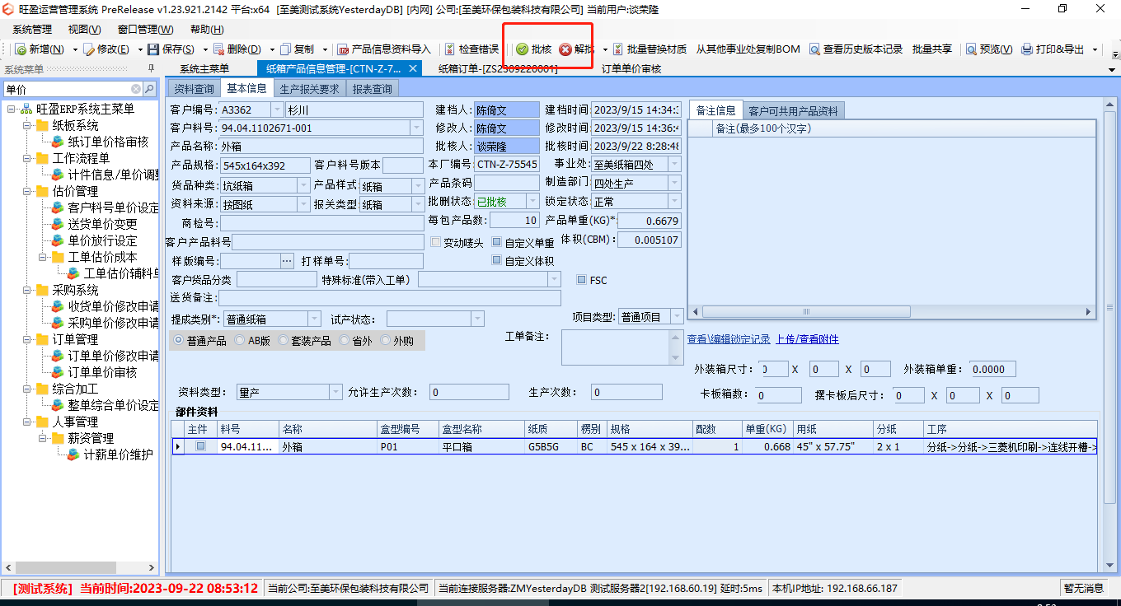Image resolution: width=1121 pixels, height=606 pixels.
Task: Switch to the 资料查询 tab
Action: 194,89
